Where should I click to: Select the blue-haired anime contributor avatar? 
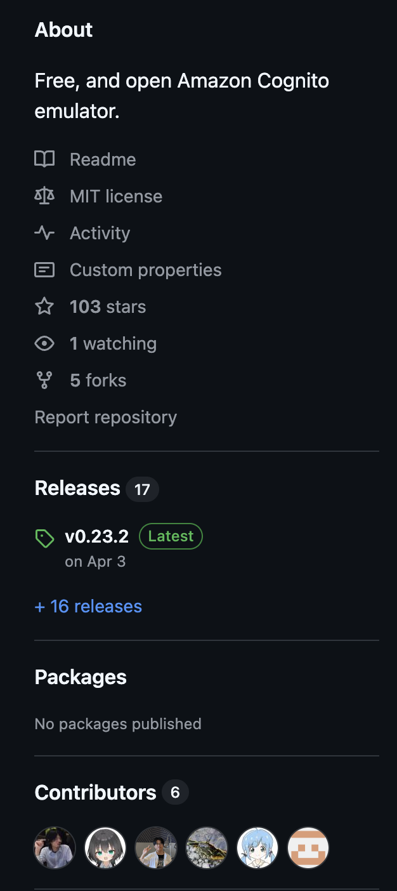[257, 847]
